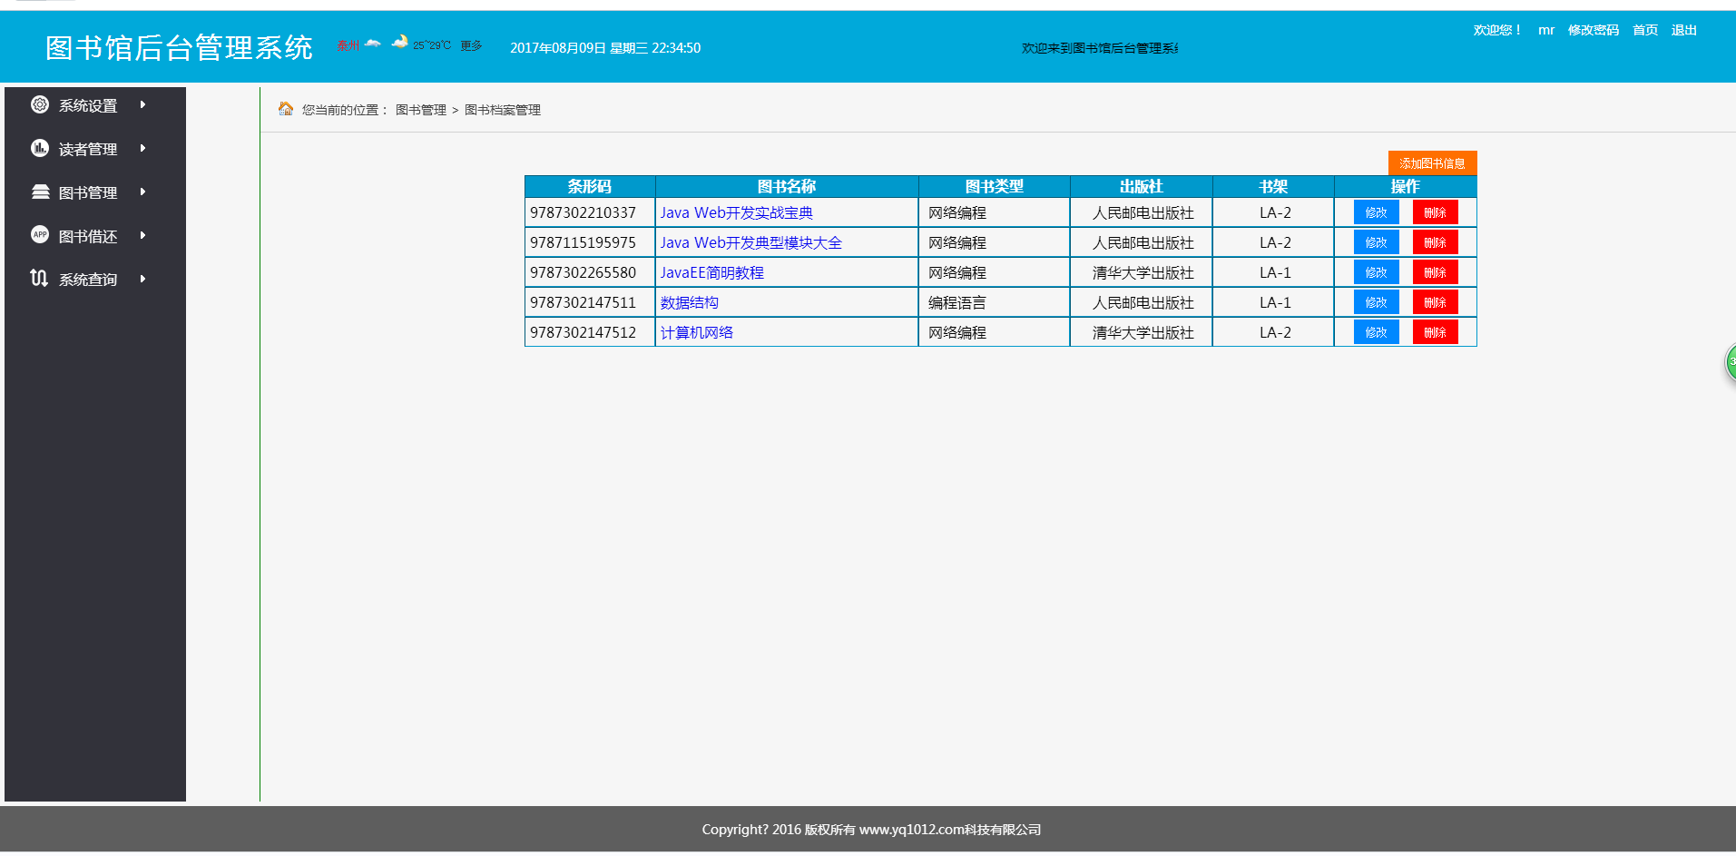
Task: Click 删除 for 数据结构 row
Action: [1435, 302]
